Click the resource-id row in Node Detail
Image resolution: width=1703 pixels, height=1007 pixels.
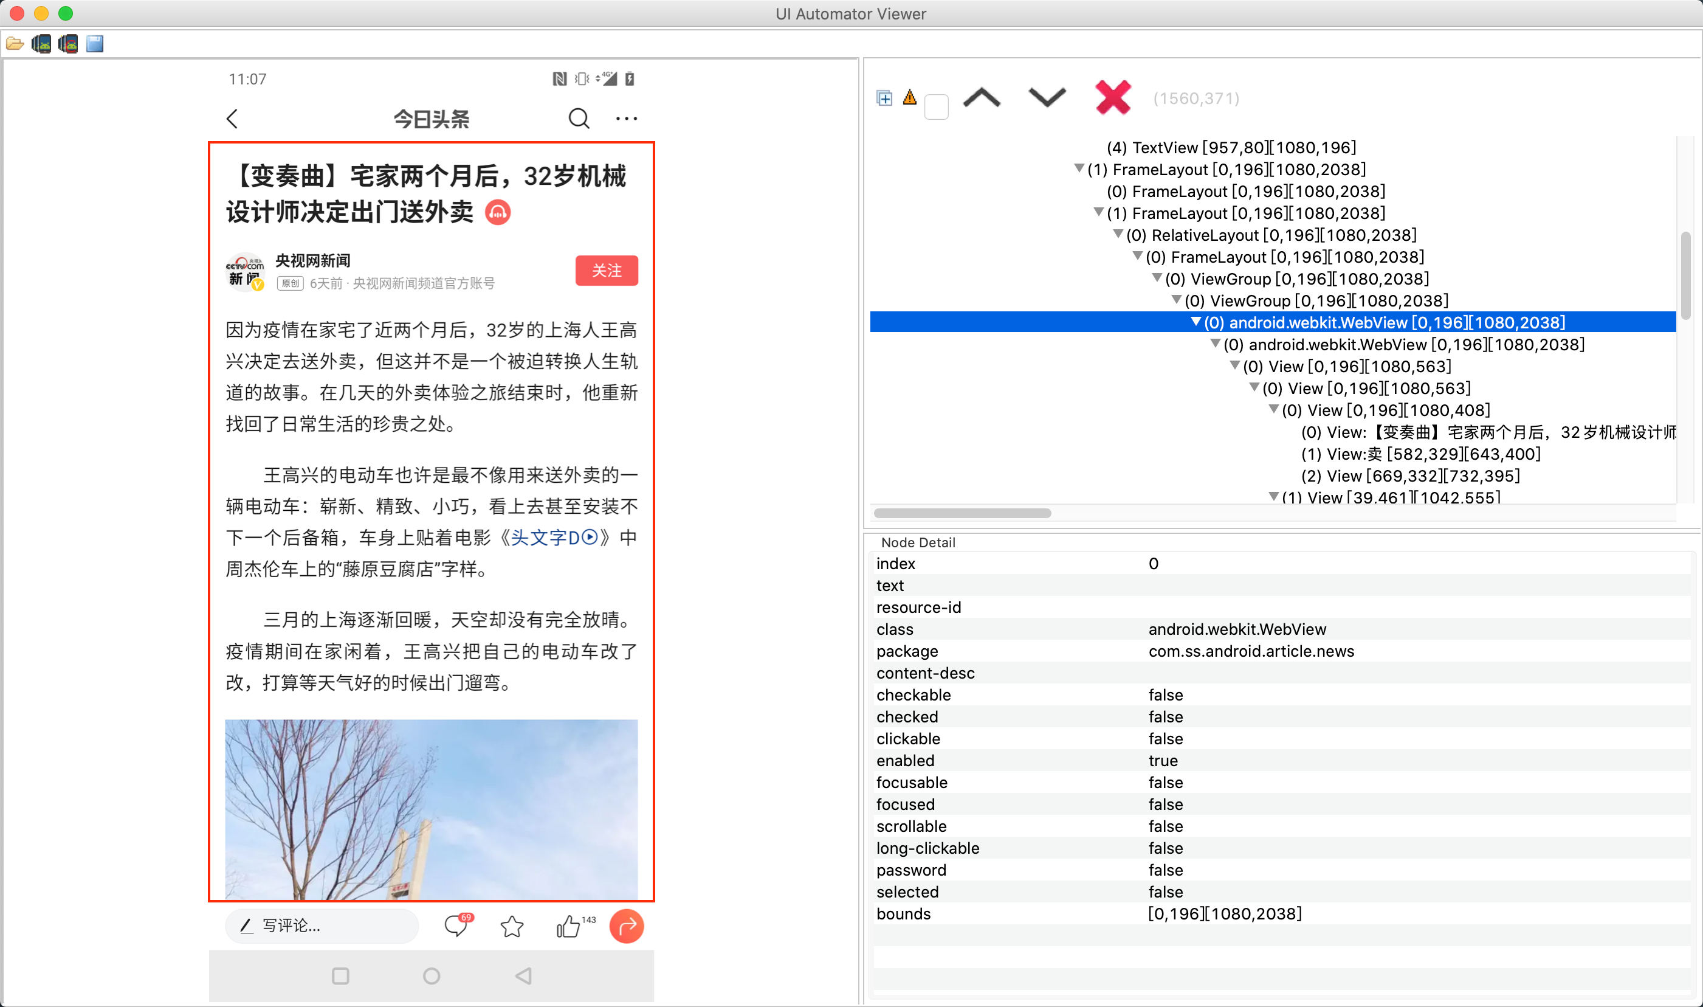pyautogui.click(x=1282, y=607)
